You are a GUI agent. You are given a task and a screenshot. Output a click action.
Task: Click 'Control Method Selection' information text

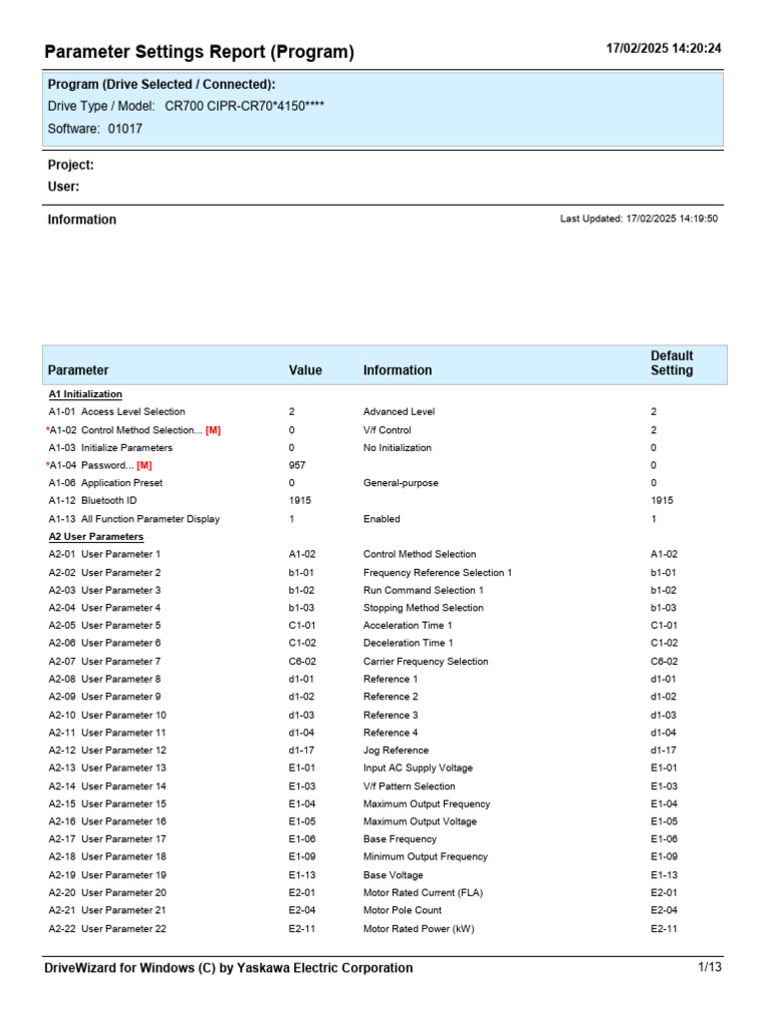tap(420, 554)
